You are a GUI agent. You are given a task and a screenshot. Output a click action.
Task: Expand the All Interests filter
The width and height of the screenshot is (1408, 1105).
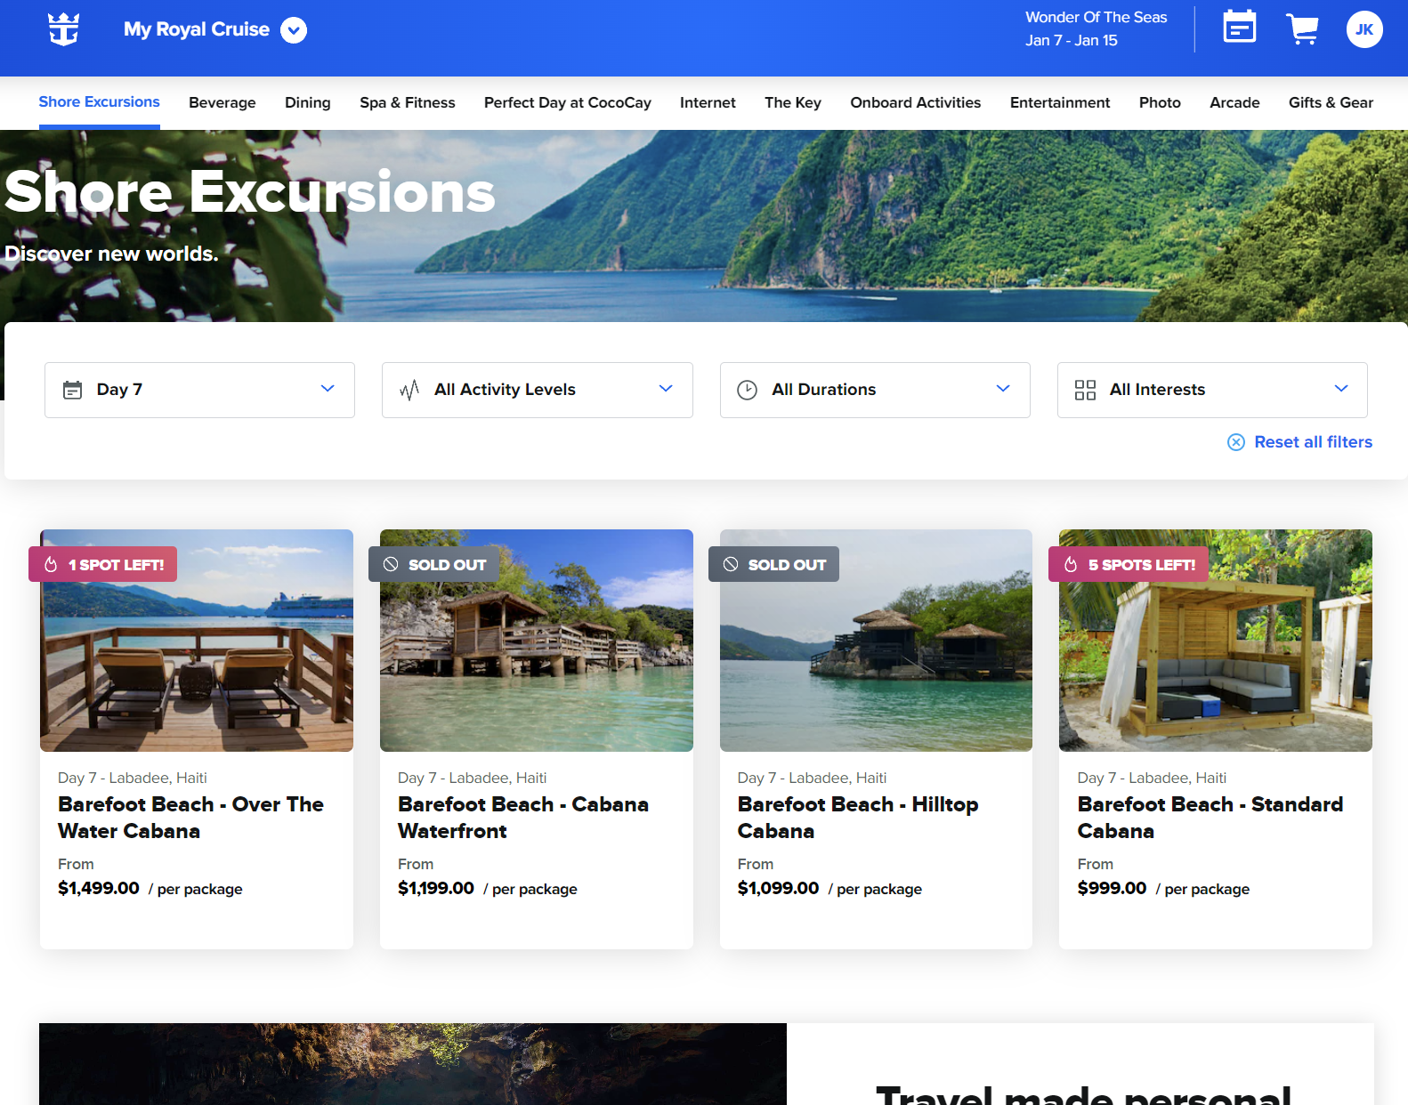pos(1211,390)
